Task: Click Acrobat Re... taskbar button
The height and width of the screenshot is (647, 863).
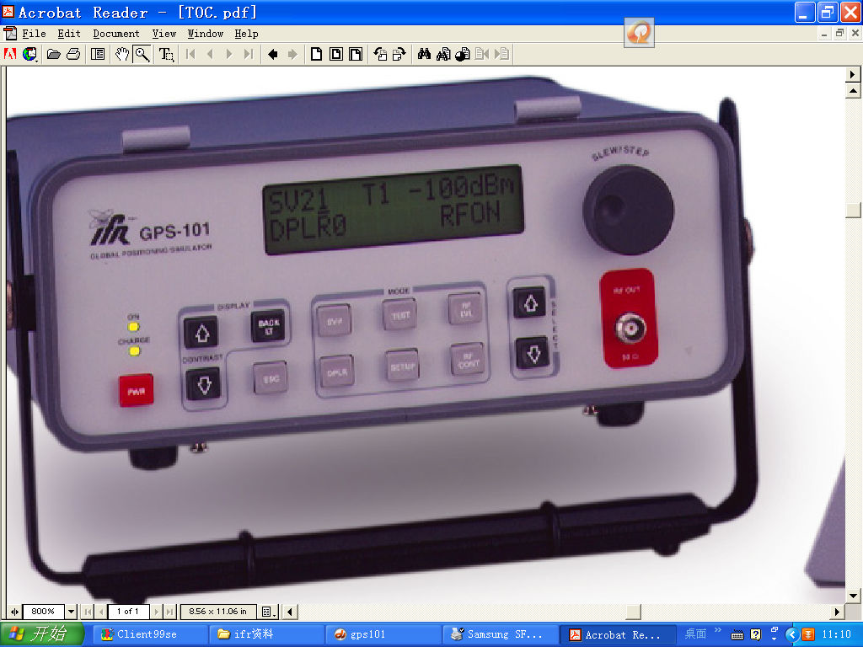Action: [x=618, y=634]
